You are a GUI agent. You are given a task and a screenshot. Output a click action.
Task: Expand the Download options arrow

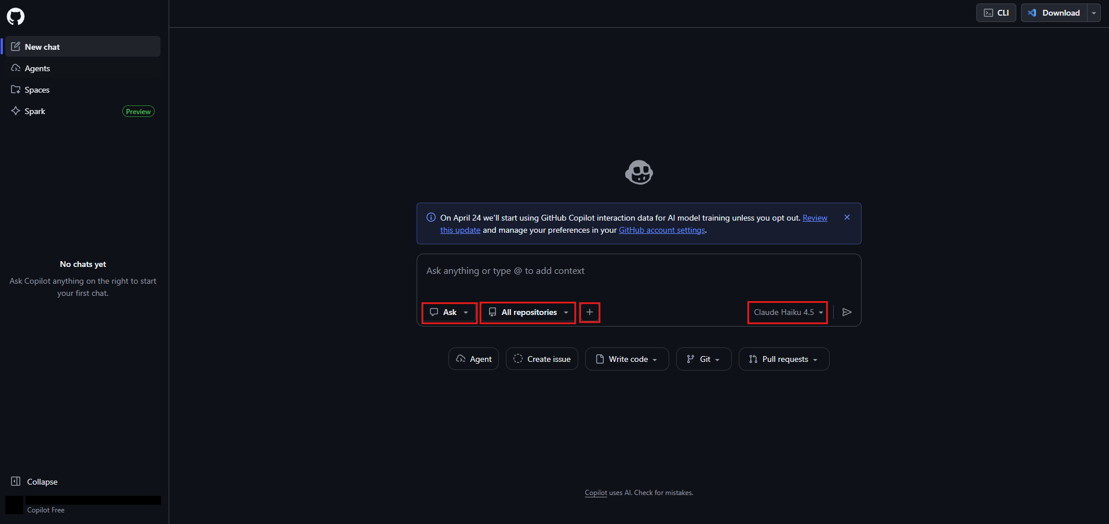pos(1093,13)
